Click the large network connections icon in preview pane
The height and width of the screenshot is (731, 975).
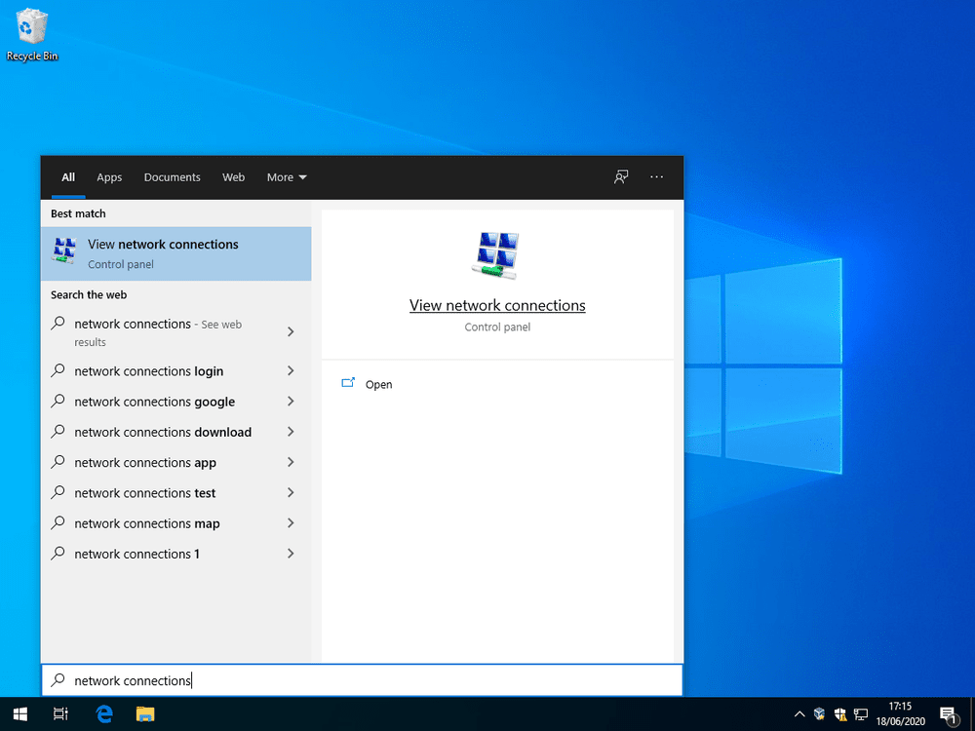point(496,254)
